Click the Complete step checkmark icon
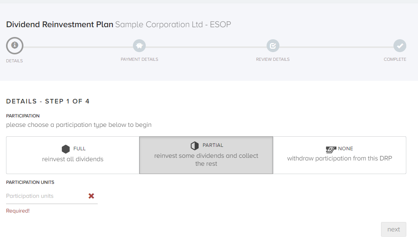The width and height of the screenshot is (418, 242). click(x=400, y=46)
